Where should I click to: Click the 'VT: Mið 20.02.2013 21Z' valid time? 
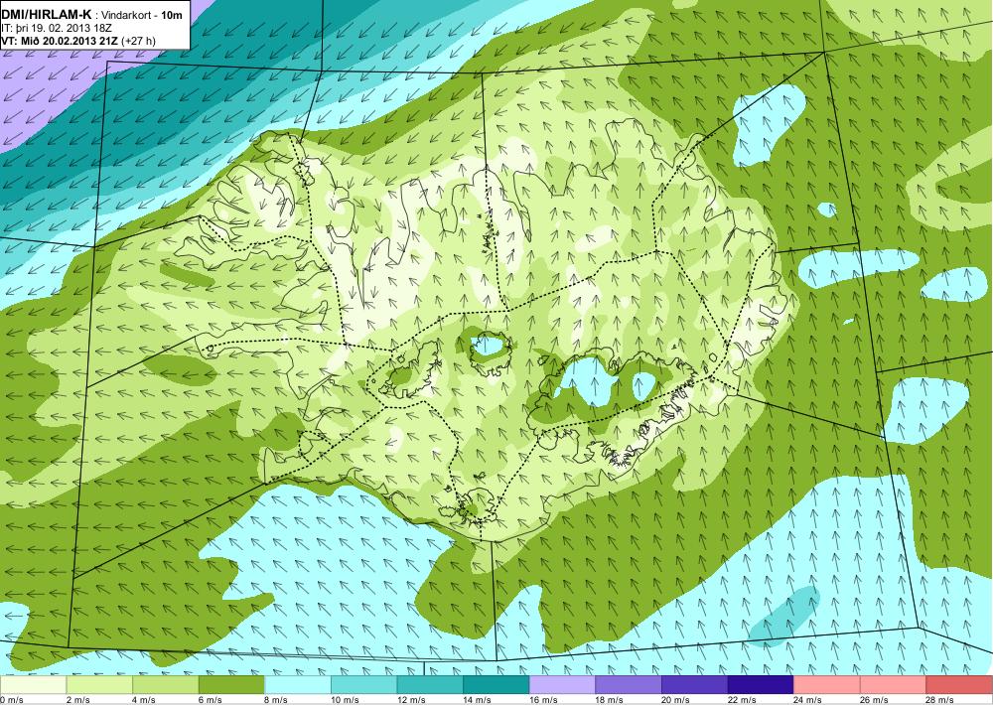pyautogui.click(x=62, y=41)
